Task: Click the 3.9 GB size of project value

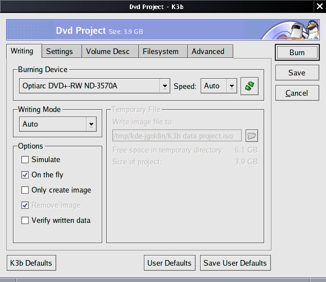Action: click(x=246, y=162)
